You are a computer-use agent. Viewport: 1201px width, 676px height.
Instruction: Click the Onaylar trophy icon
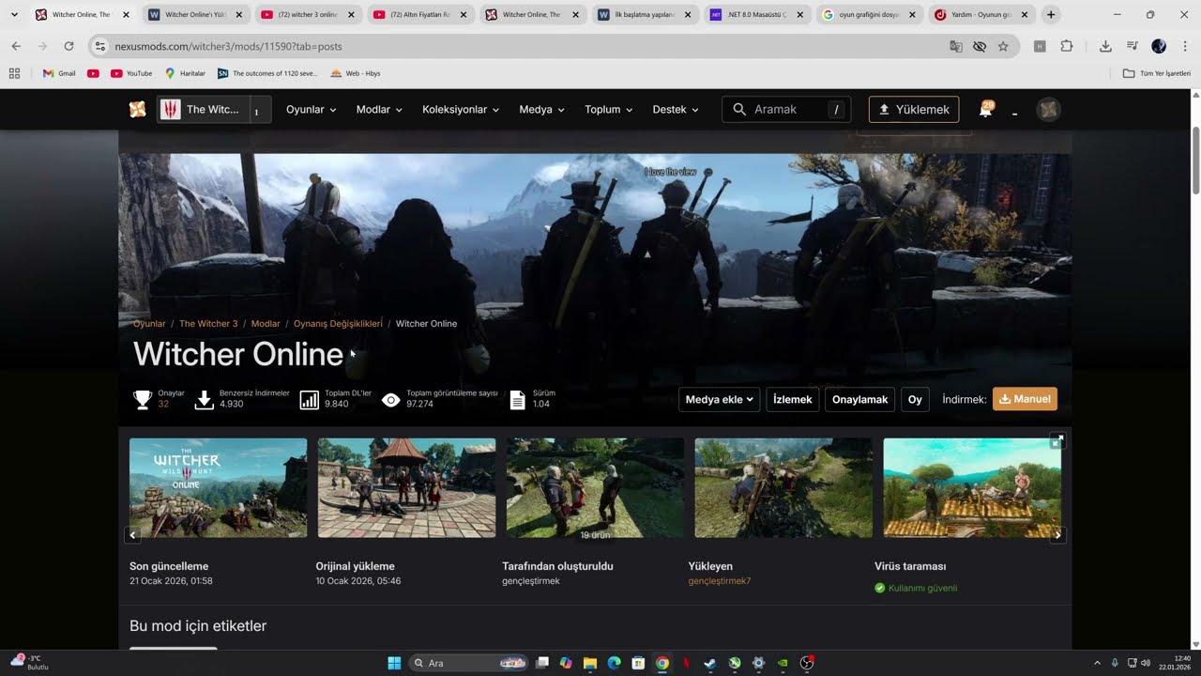(142, 400)
